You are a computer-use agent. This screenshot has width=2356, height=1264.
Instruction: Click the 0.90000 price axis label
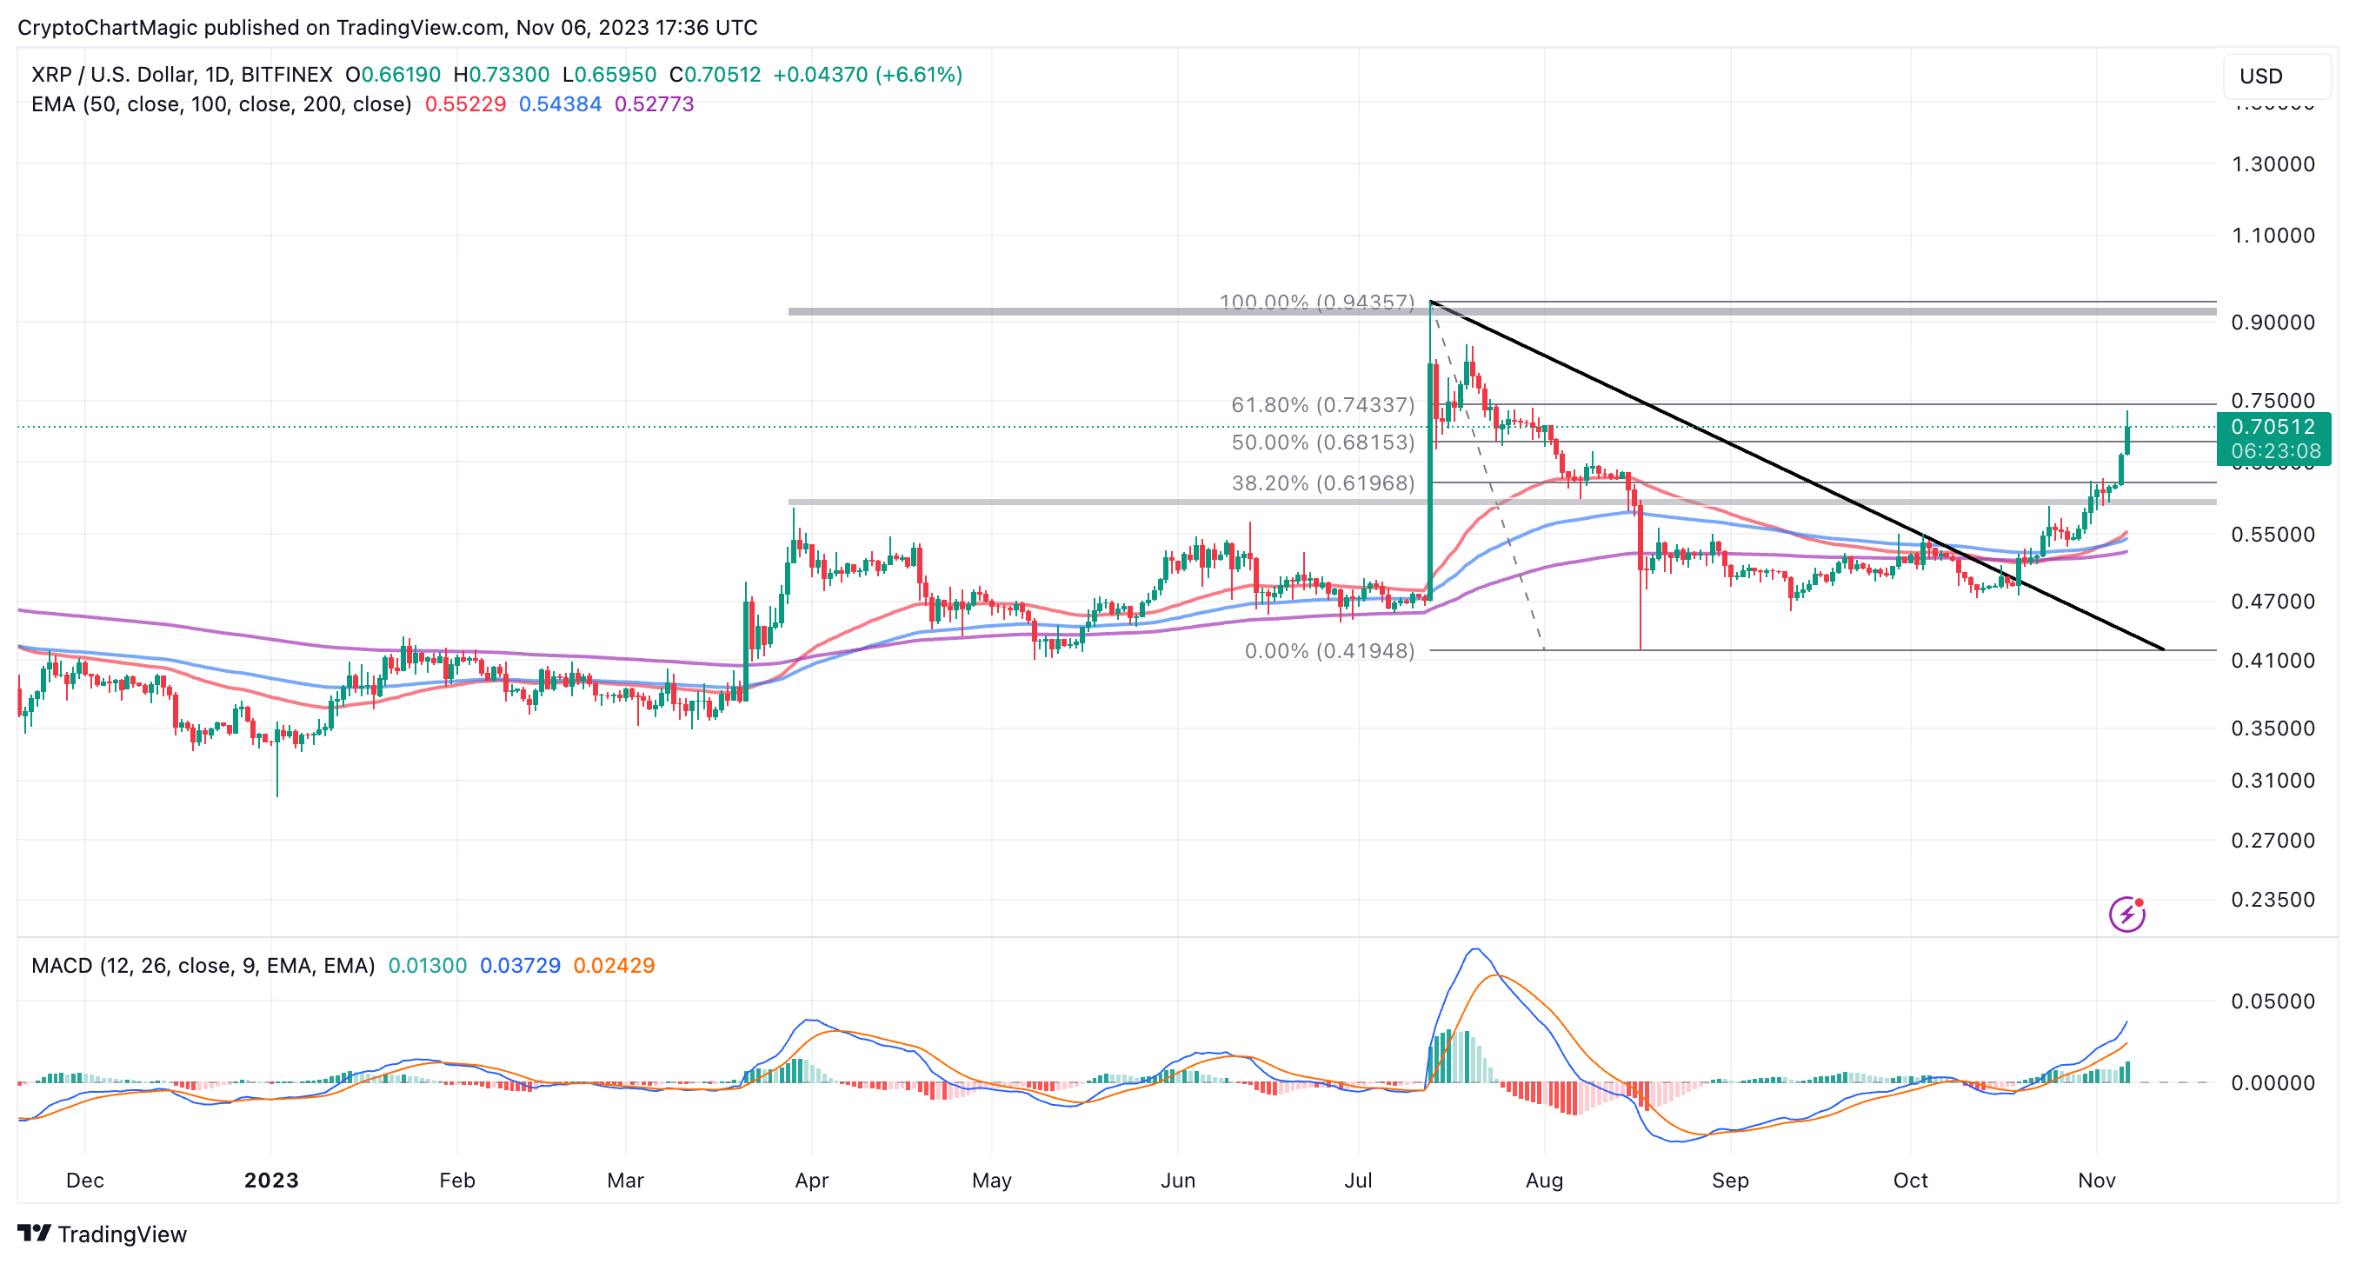click(x=2273, y=323)
